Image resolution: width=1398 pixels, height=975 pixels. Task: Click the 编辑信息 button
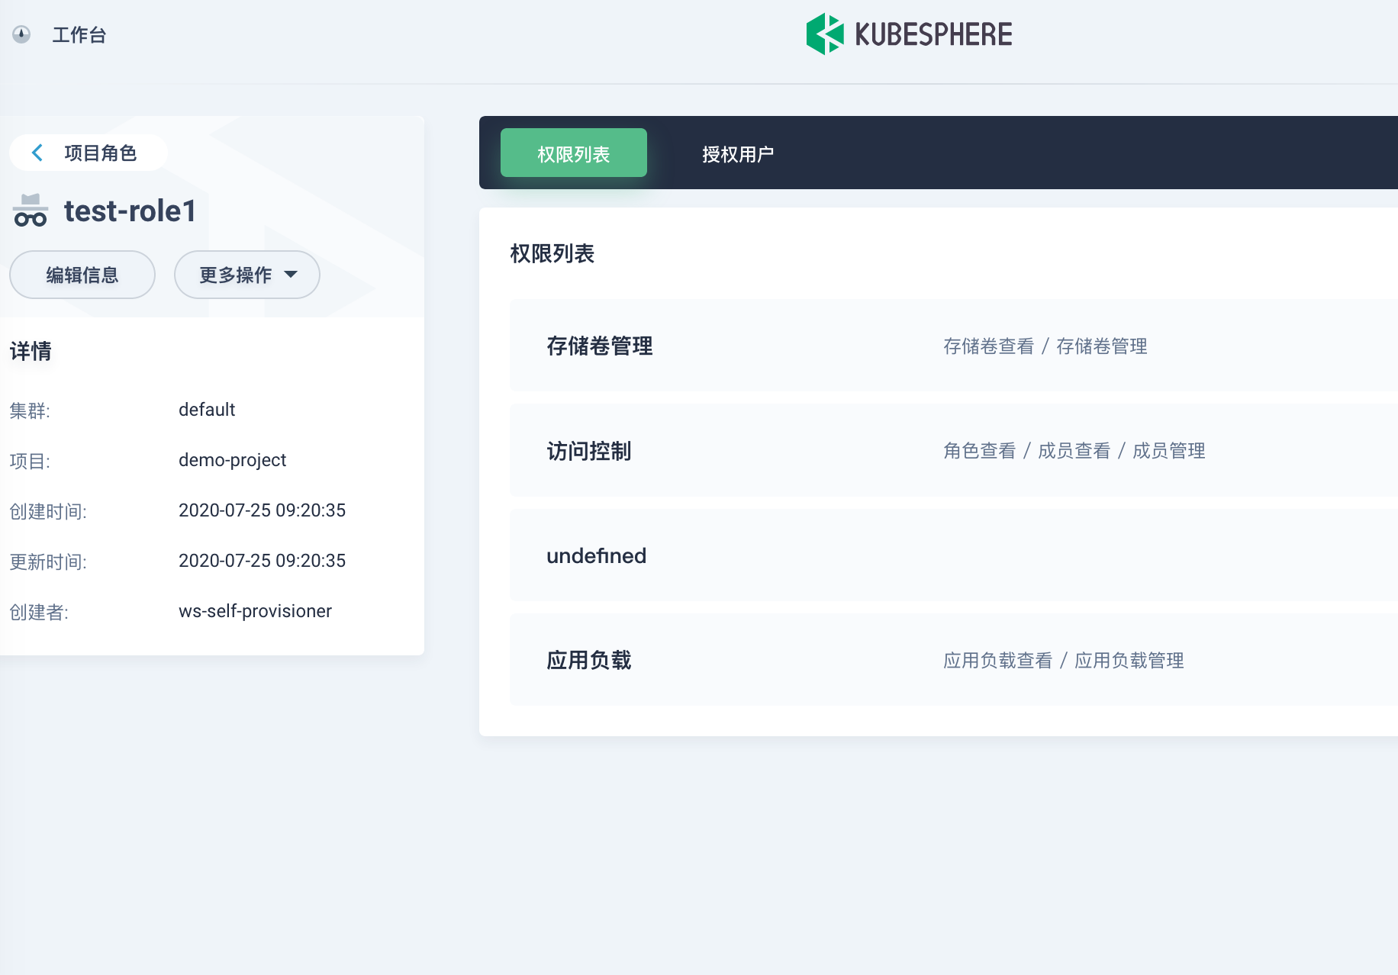pyautogui.click(x=82, y=275)
